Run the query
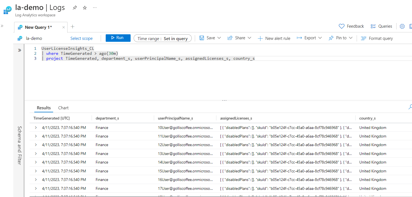Viewport: 412px width, 197px height. [118, 38]
